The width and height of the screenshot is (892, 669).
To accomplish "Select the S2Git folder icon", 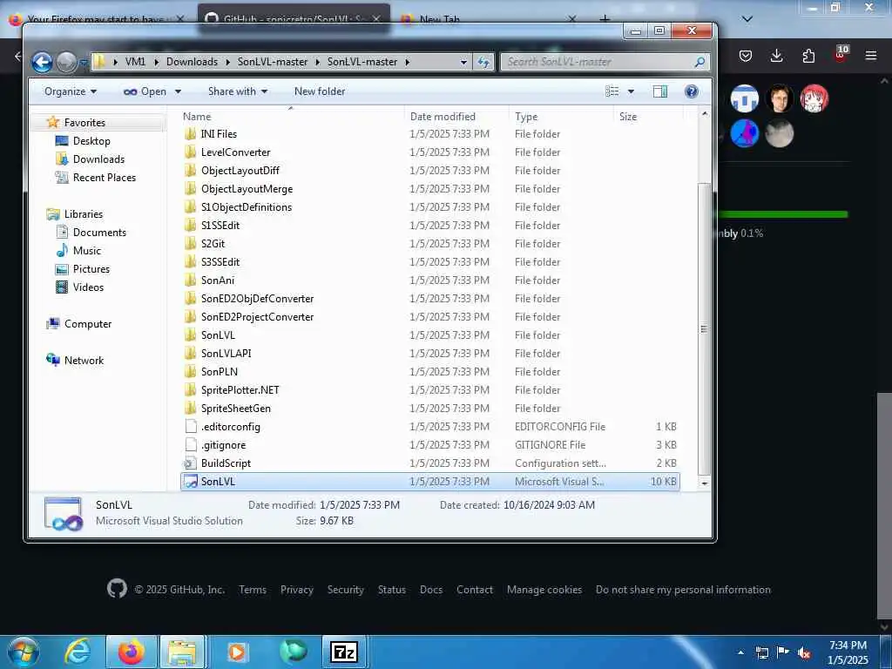I will 191,244.
